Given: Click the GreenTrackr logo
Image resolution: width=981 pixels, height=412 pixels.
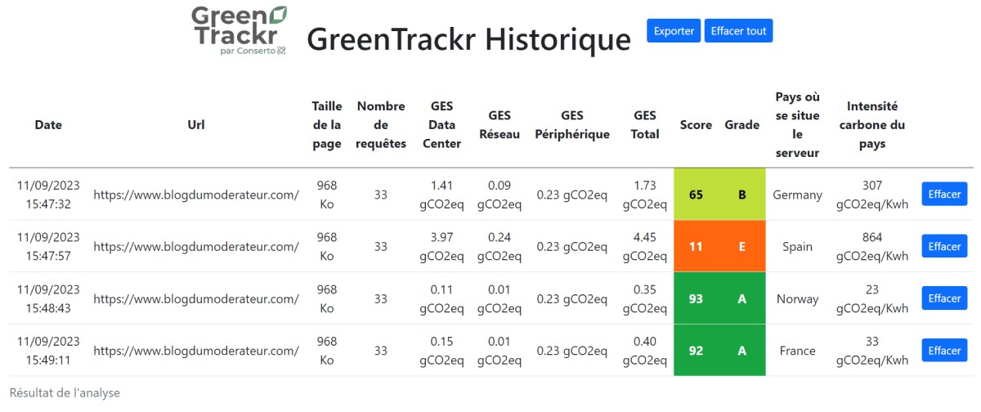Looking at the screenshot, I should click(x=239, y=31).
